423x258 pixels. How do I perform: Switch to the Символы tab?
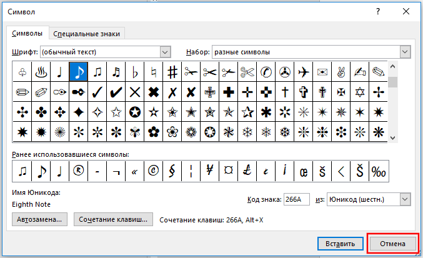click(27, 34)
